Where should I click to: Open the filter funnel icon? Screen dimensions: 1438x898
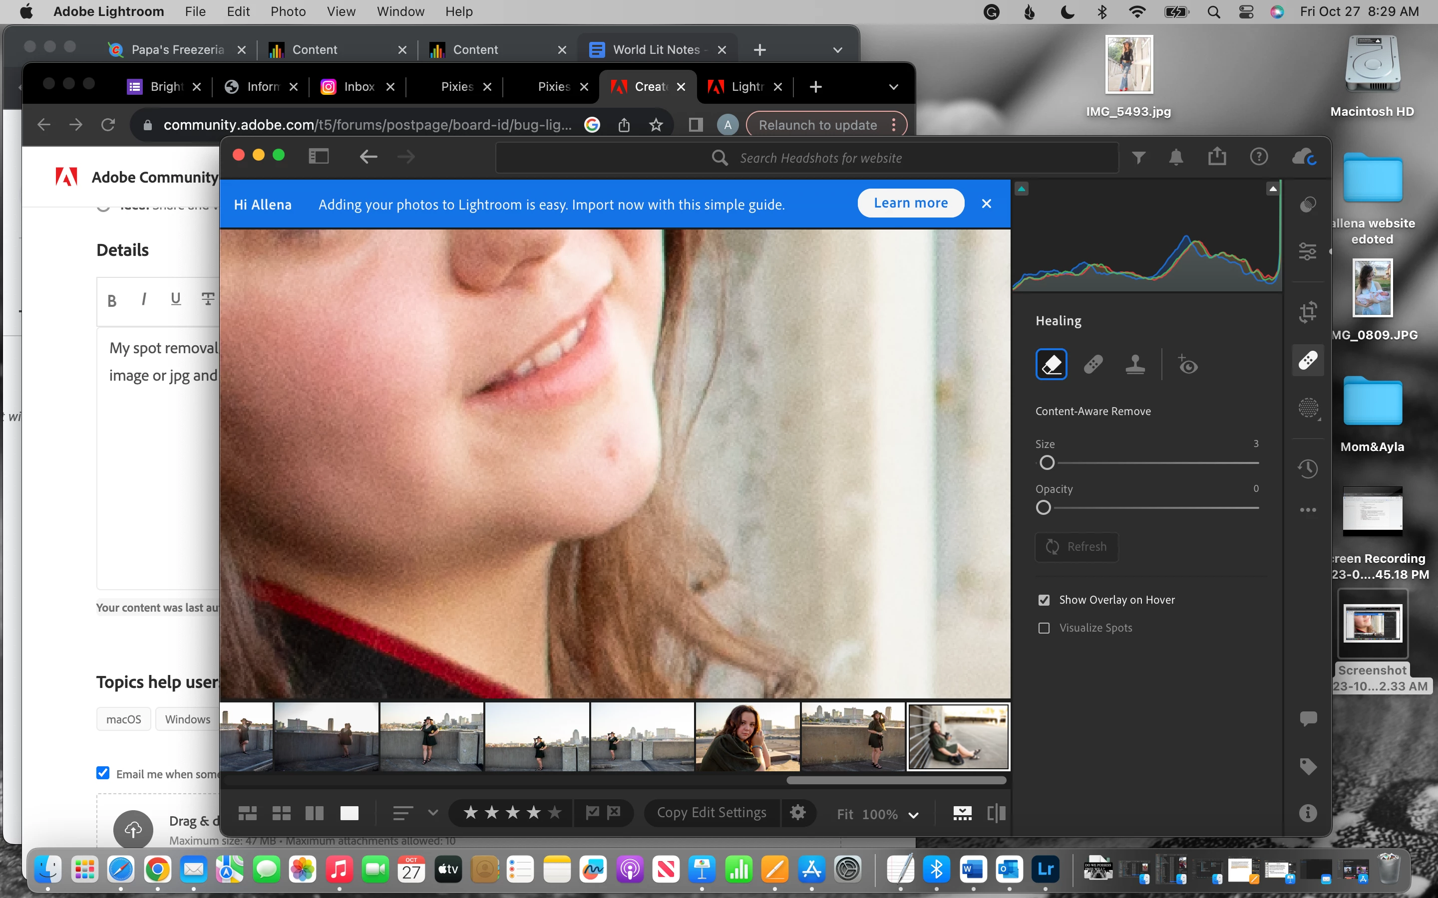[x=1138, y=157]
